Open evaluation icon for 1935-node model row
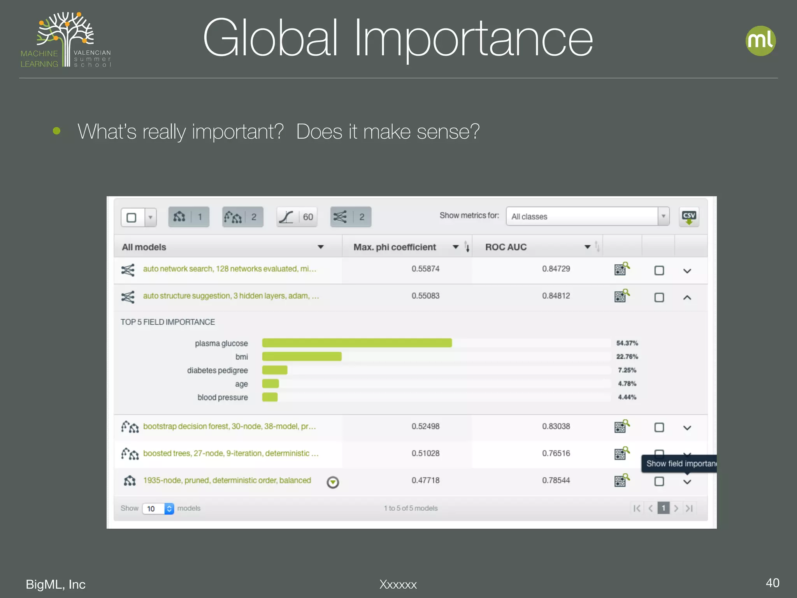The width and height of the screenshot is (797, 598). coord(621,480)
